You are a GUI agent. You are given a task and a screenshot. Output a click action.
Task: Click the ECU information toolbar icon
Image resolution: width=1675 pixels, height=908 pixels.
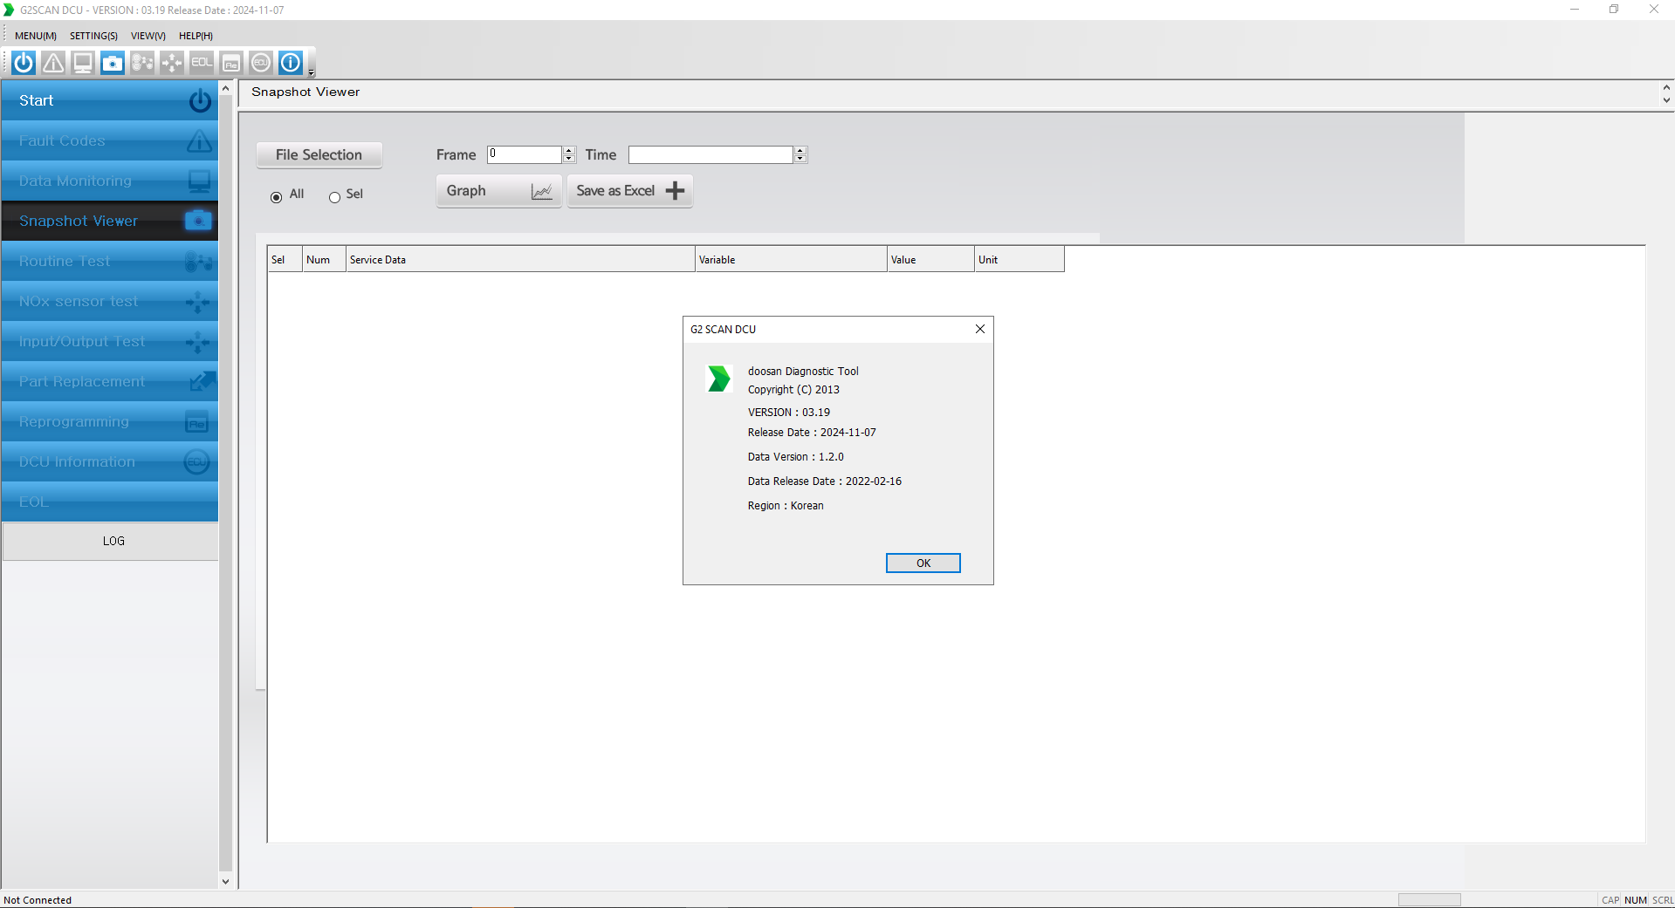pyautogui.click(x=261, y=63)
